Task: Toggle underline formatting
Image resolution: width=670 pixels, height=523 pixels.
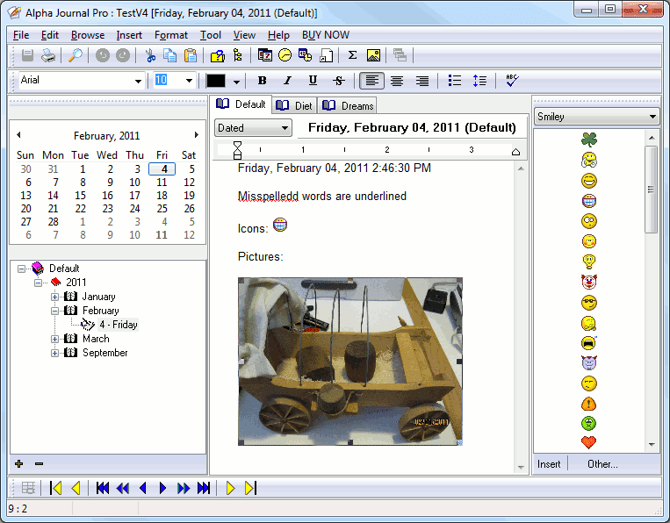Action: pyautogui.click(x=313, y=81)
